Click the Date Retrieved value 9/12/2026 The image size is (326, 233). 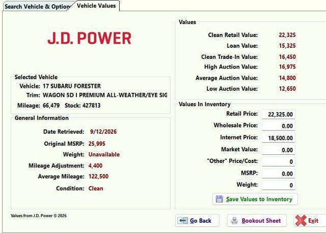(x=103, y=131)
